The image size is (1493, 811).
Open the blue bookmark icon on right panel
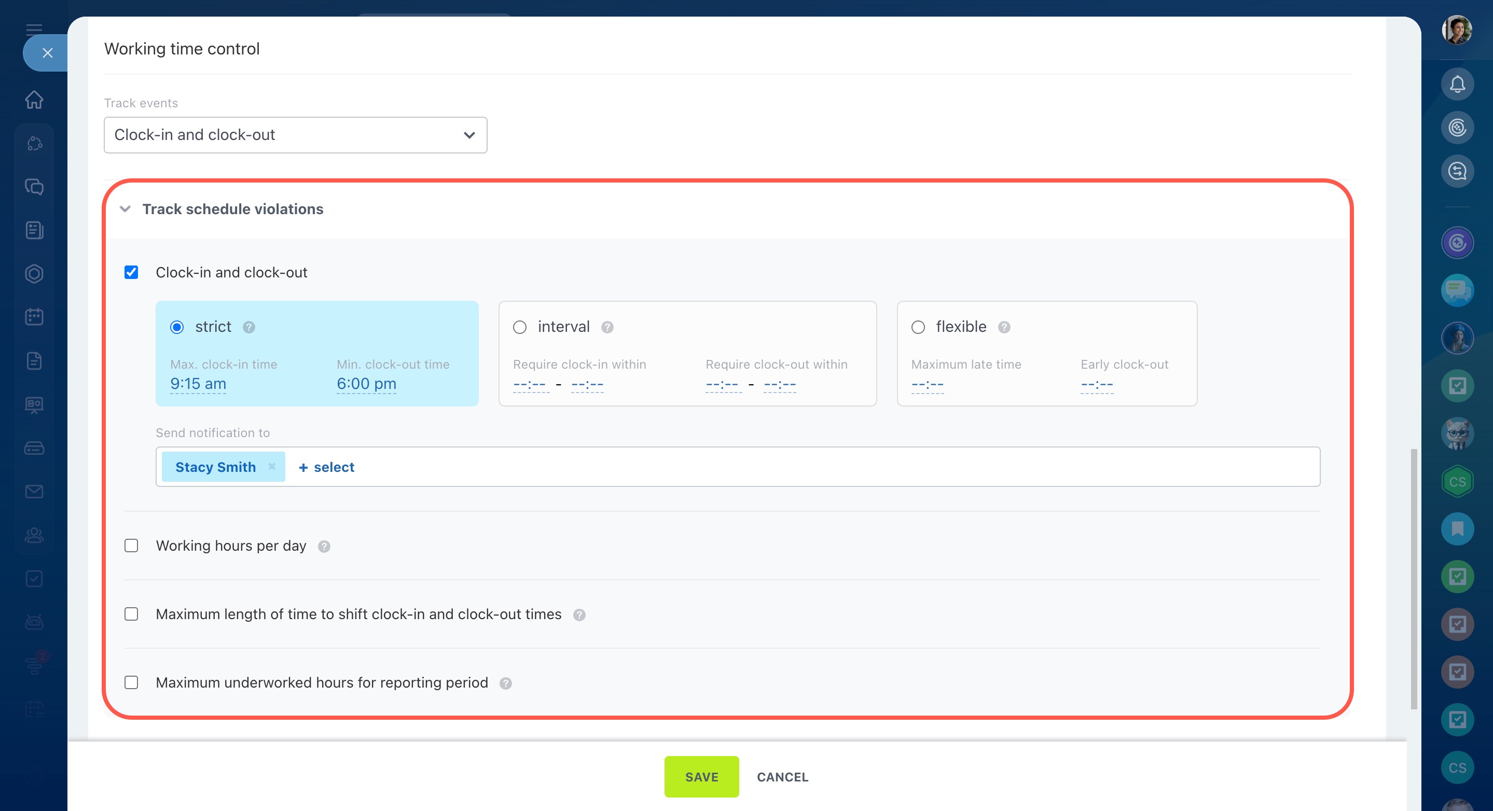[1457, 528]
